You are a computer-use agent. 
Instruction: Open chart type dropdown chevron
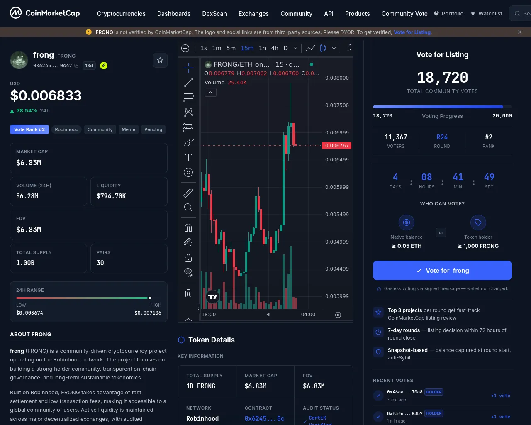point(334,48)
